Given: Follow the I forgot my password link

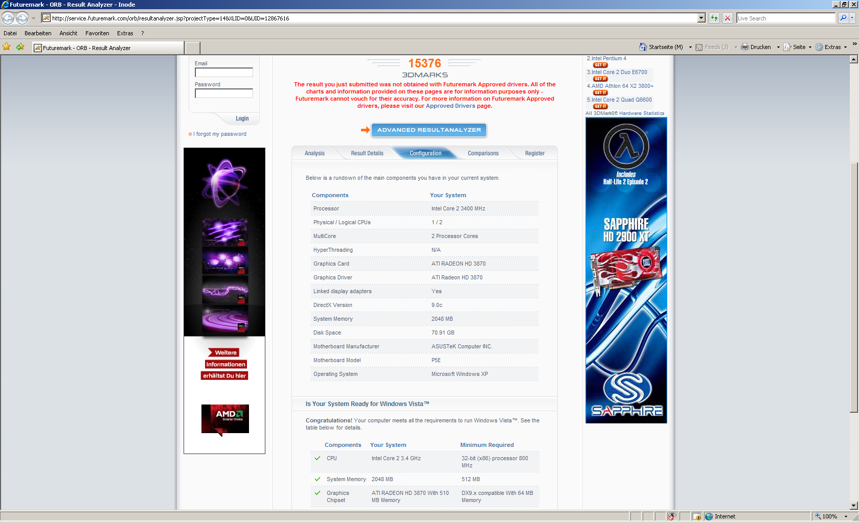Looking at the screenshot, I should (x=220, y=134).
